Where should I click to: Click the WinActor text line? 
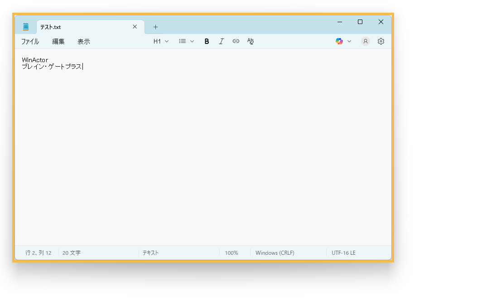pos(35,60)
